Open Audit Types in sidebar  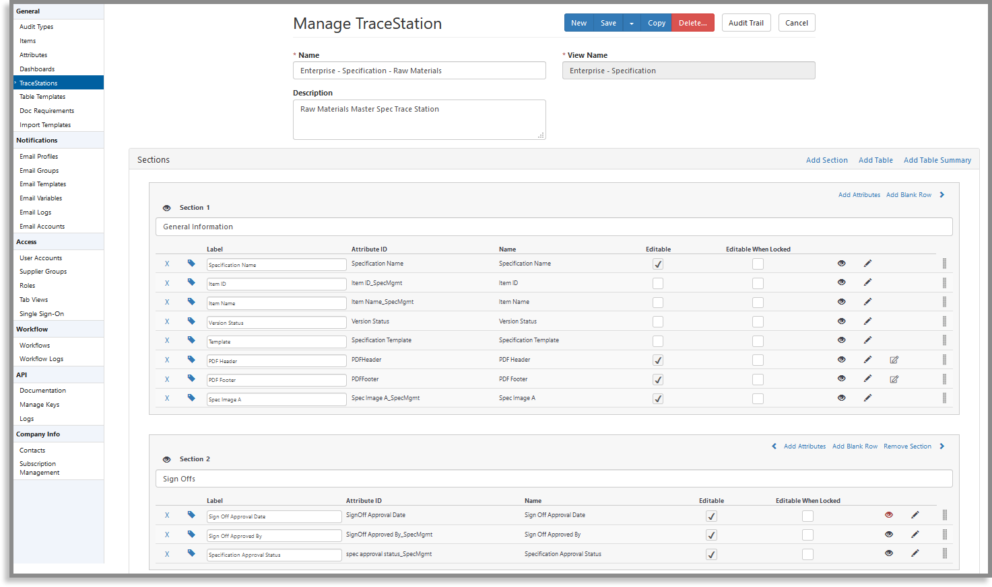(x=36, y=27)
